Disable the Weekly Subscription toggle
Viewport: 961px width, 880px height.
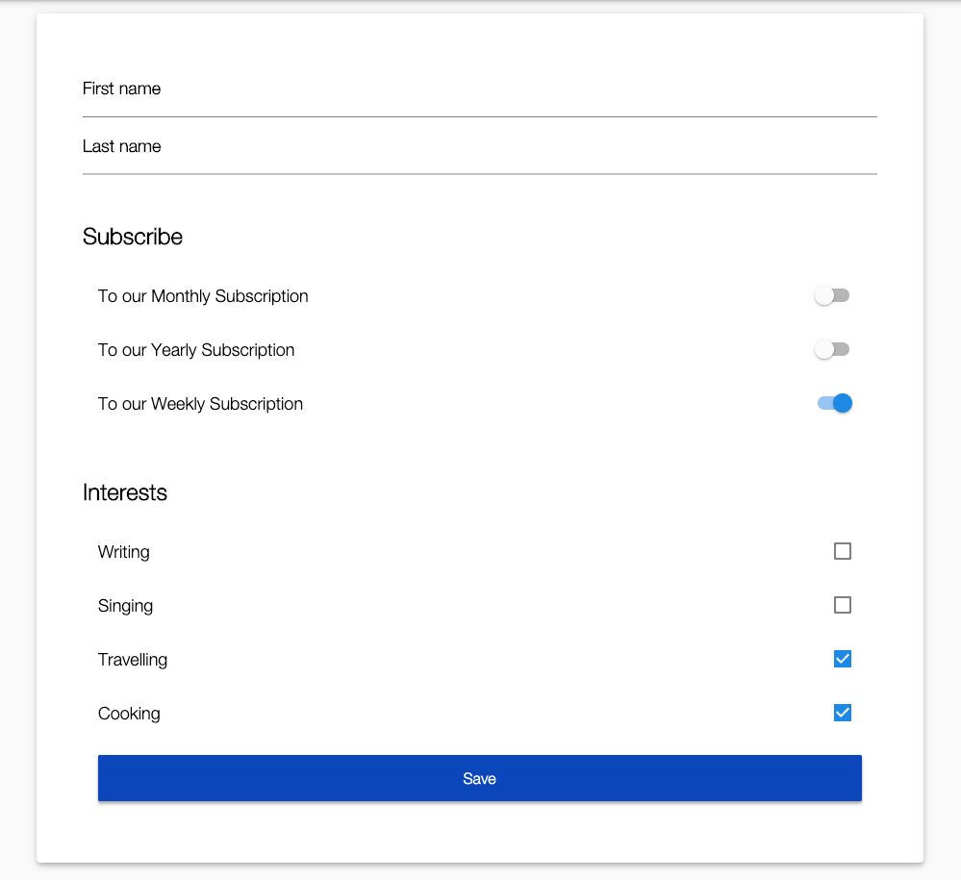(x=835, y=403)
